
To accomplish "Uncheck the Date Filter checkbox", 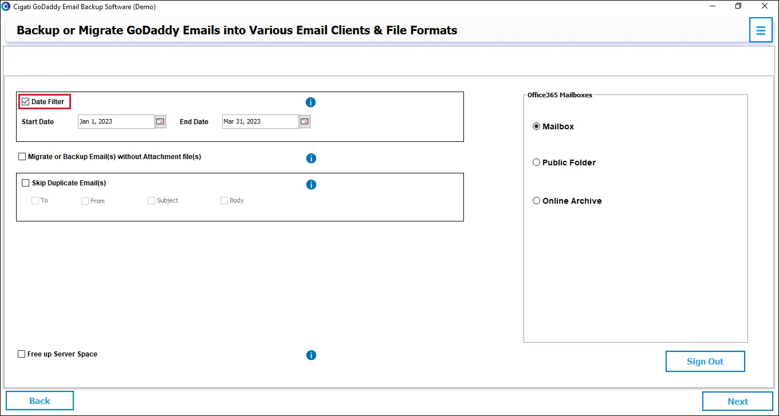I will point(25,102).
